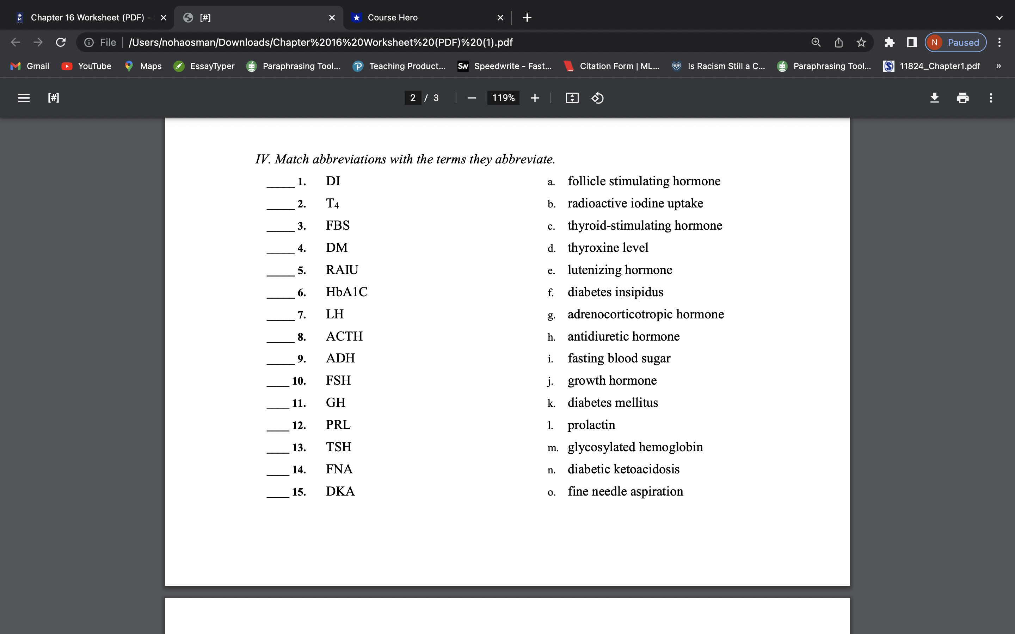Image resolution: width=1015 pixels, height=634 pixels.
Task: Rotate the PDF page
Action: 597,98
